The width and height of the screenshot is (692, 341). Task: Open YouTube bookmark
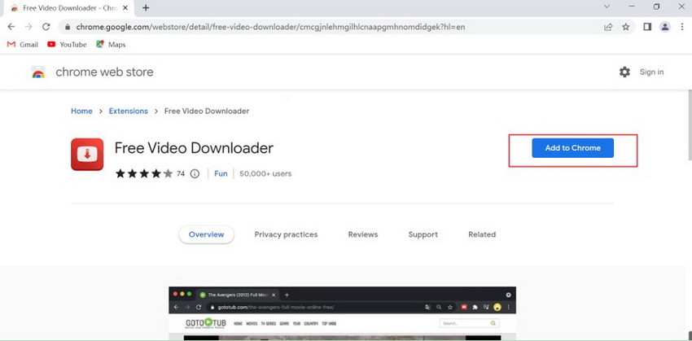(x=67, y=45)
